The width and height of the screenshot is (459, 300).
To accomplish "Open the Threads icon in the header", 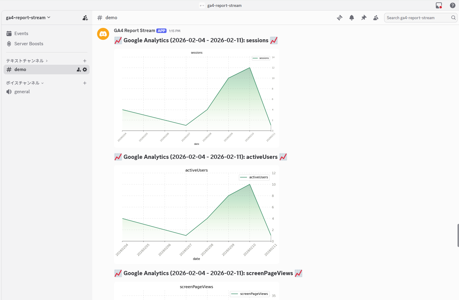I will pos(340,18).
